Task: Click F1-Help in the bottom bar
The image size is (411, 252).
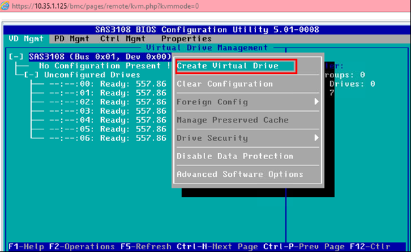Action: pos(26,247)
